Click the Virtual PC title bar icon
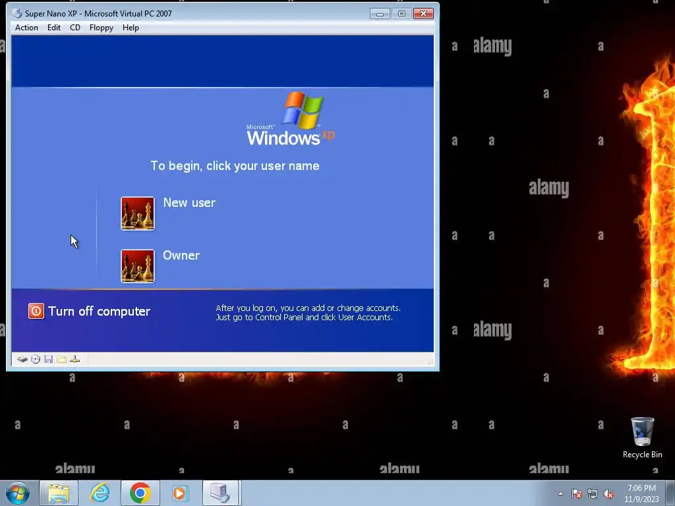Image resolution: width=675 pixels, height=506 pixels. (x=16, y=13)
